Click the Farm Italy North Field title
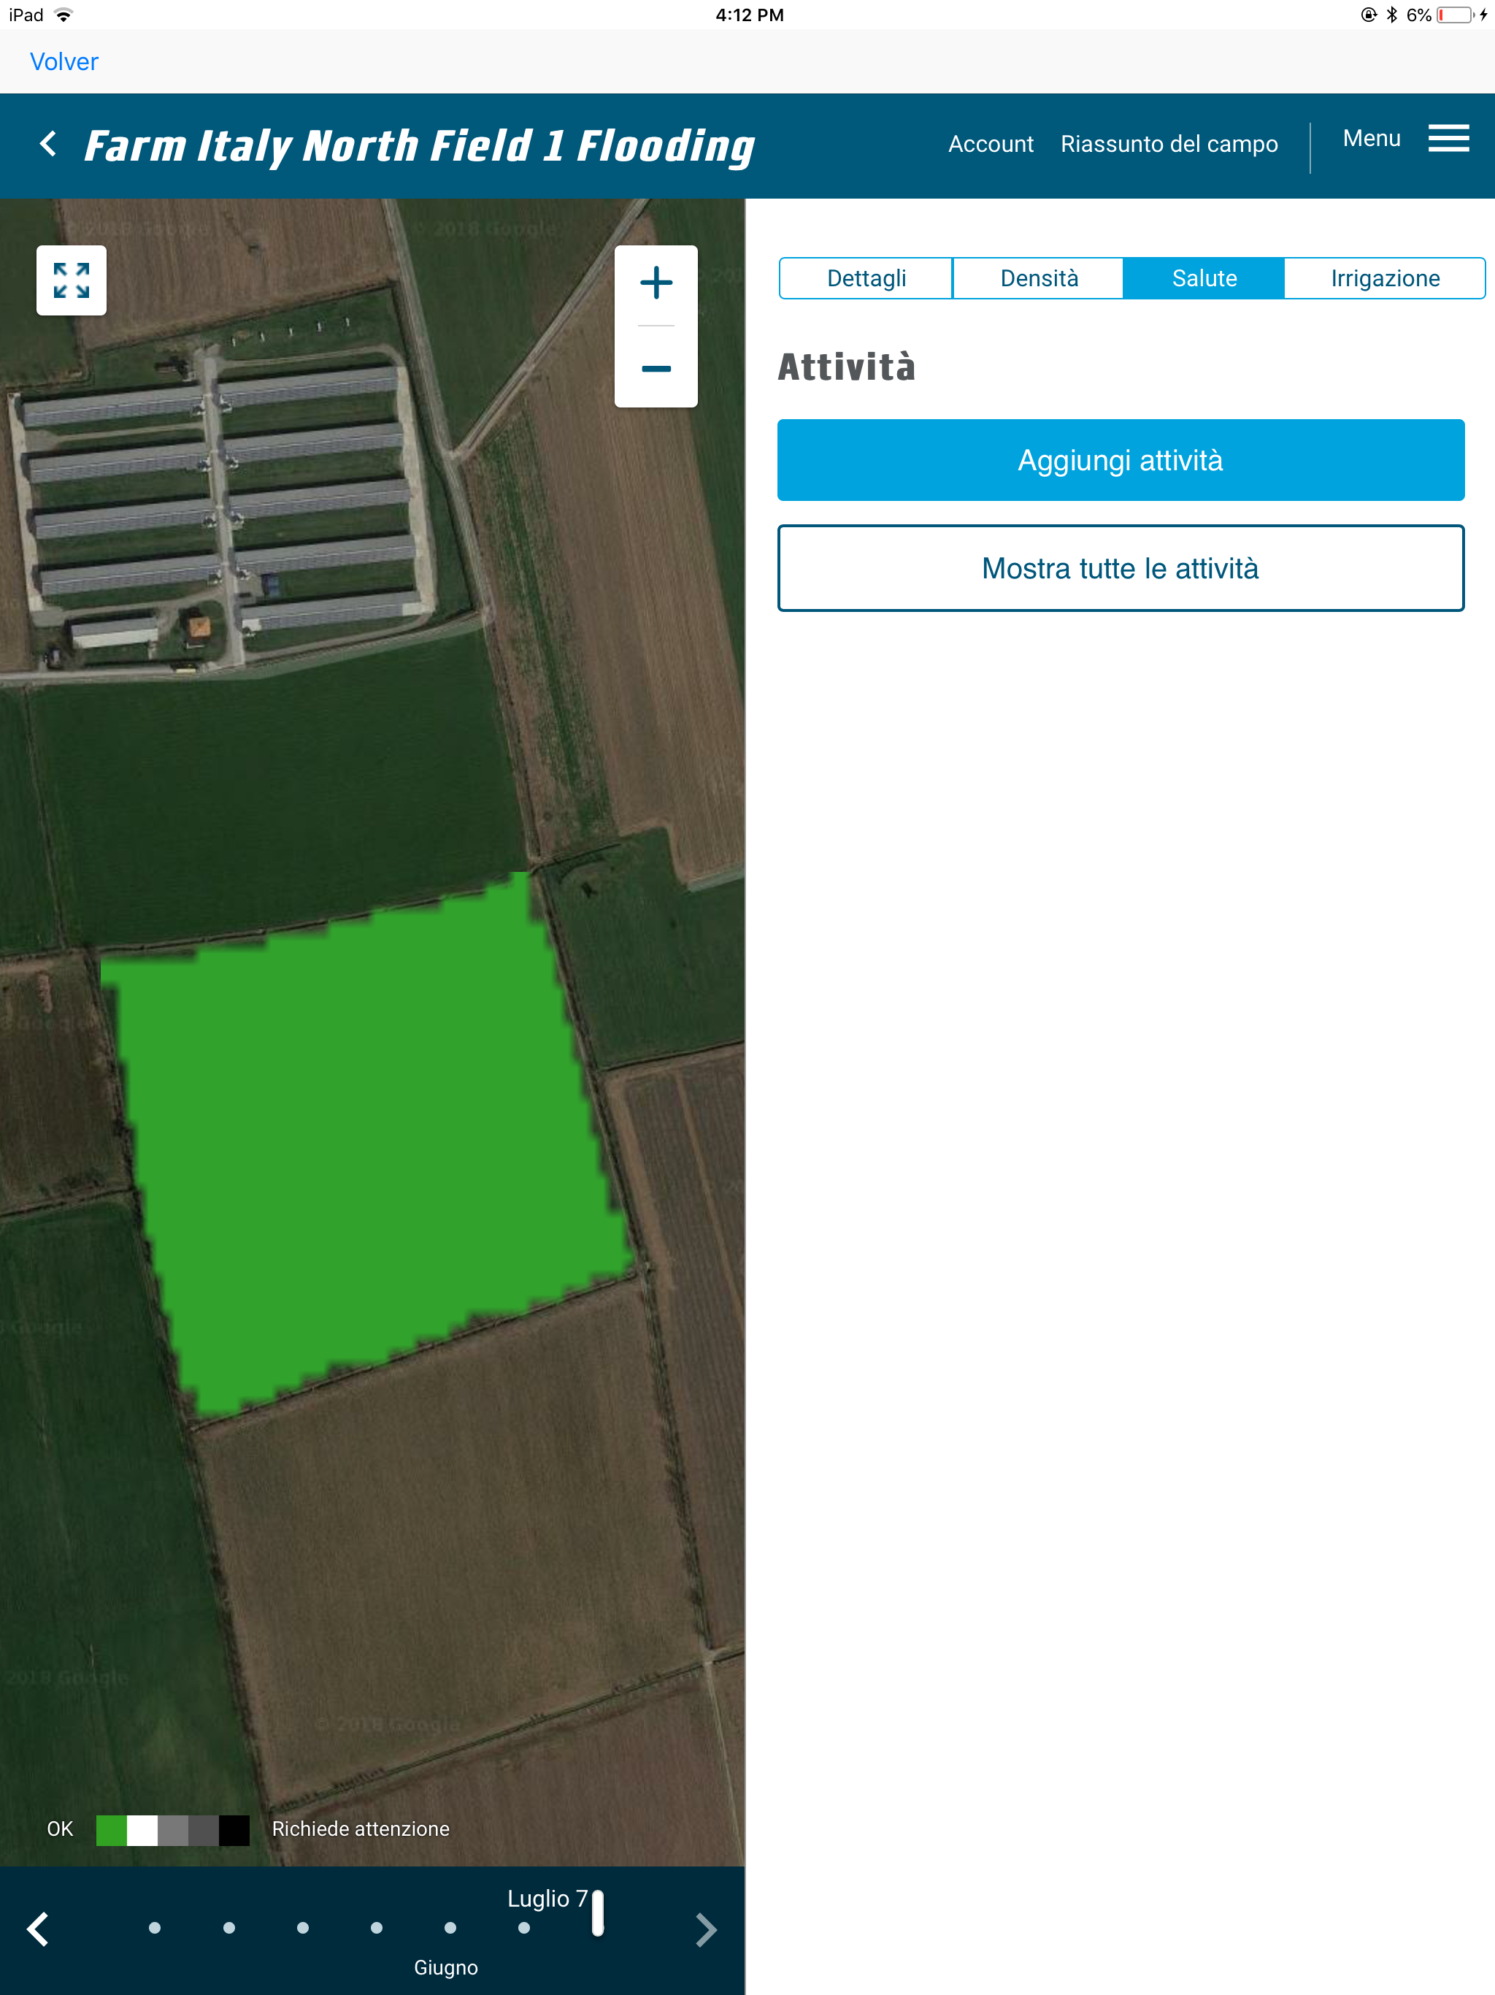 point(419,146)
